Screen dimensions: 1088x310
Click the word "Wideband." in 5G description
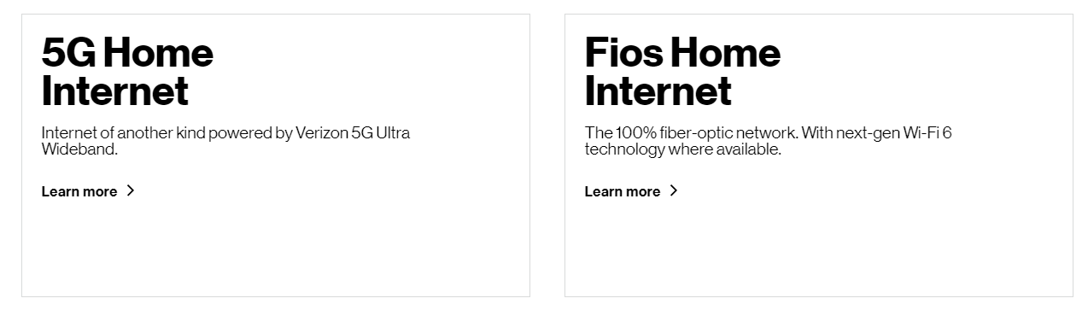tap(79, 149)
